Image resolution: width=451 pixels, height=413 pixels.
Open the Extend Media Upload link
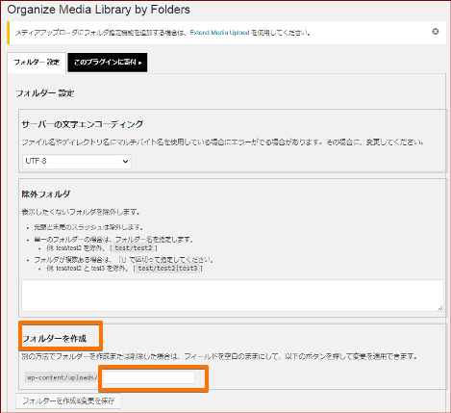pos(219,33)
